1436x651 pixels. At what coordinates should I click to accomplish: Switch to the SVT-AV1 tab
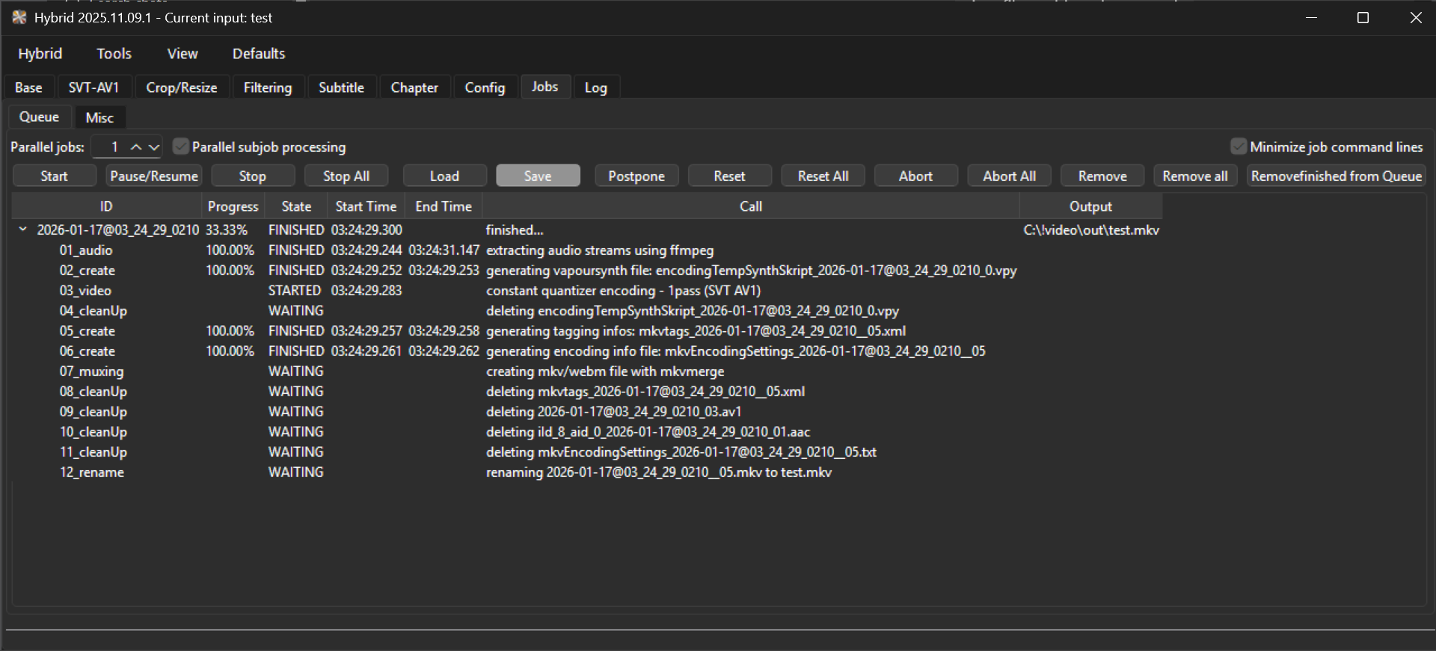pyautogui.click(x=93, y=87)
